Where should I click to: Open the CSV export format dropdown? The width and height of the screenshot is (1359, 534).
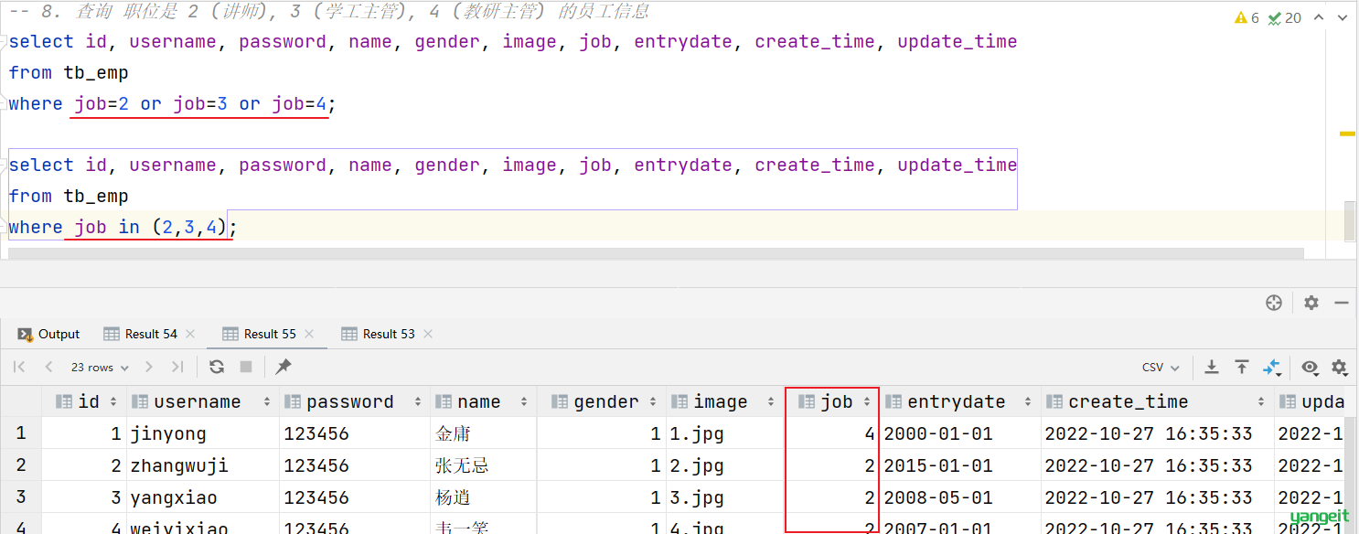click(x=1161, y=367)
